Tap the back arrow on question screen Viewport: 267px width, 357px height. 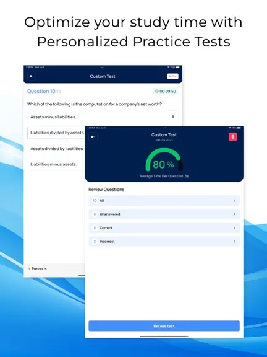pos(32,76)
